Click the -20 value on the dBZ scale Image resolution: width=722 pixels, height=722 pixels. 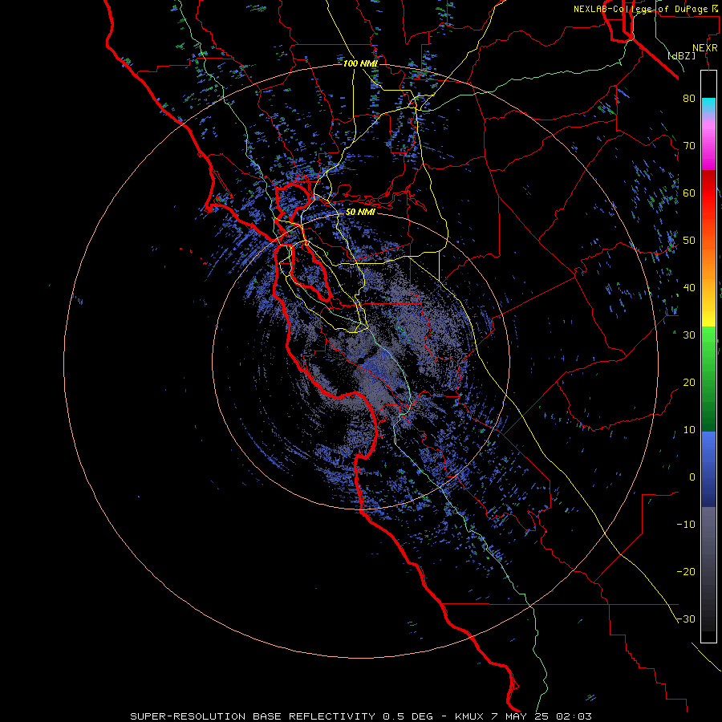[x=686, y=571]
